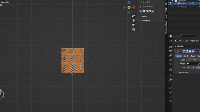
Task: Expand the Workspace panel
Action: (140, 21)
